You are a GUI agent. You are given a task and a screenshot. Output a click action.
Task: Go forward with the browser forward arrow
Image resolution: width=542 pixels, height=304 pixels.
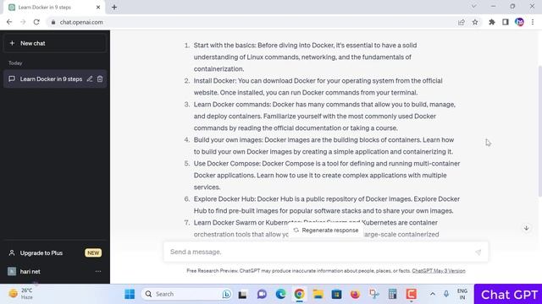(23, 22)
